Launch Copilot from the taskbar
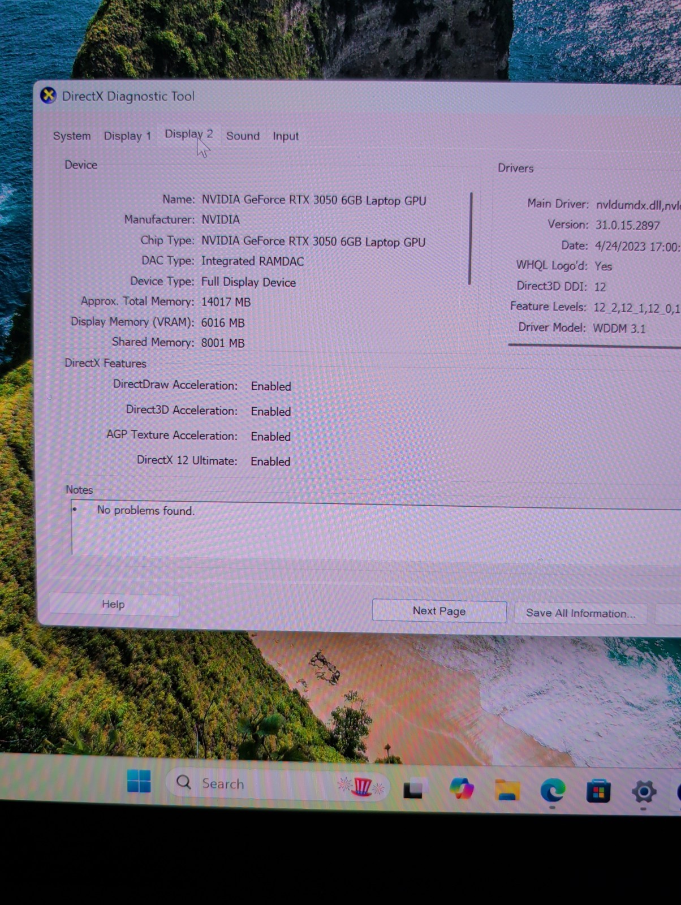 pyautogui.click(x=462, y=788)
